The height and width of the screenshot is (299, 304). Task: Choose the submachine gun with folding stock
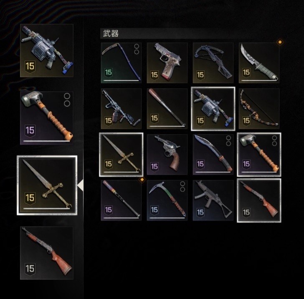coord(213,200)
